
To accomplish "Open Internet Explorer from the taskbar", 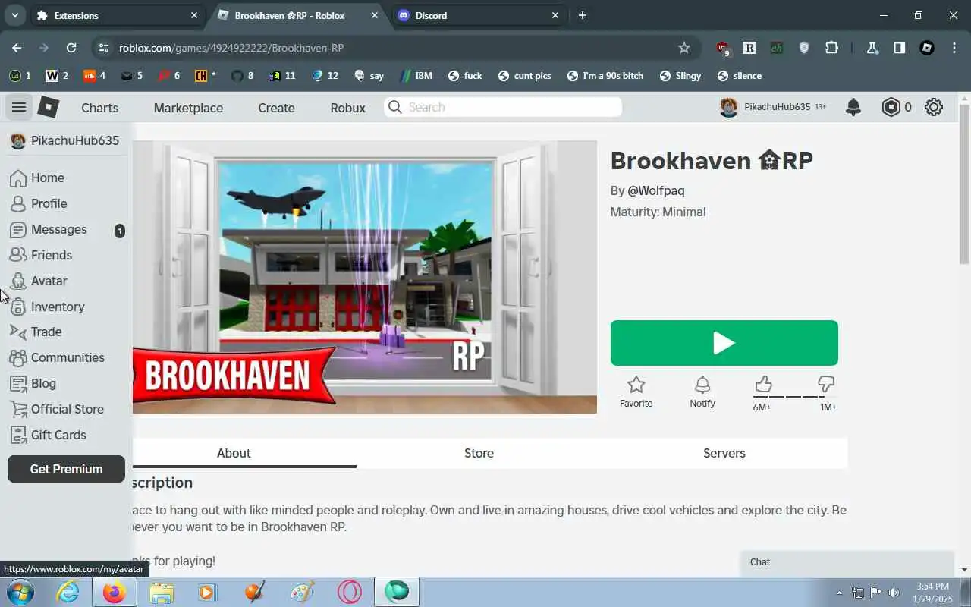I will point(68,591).
